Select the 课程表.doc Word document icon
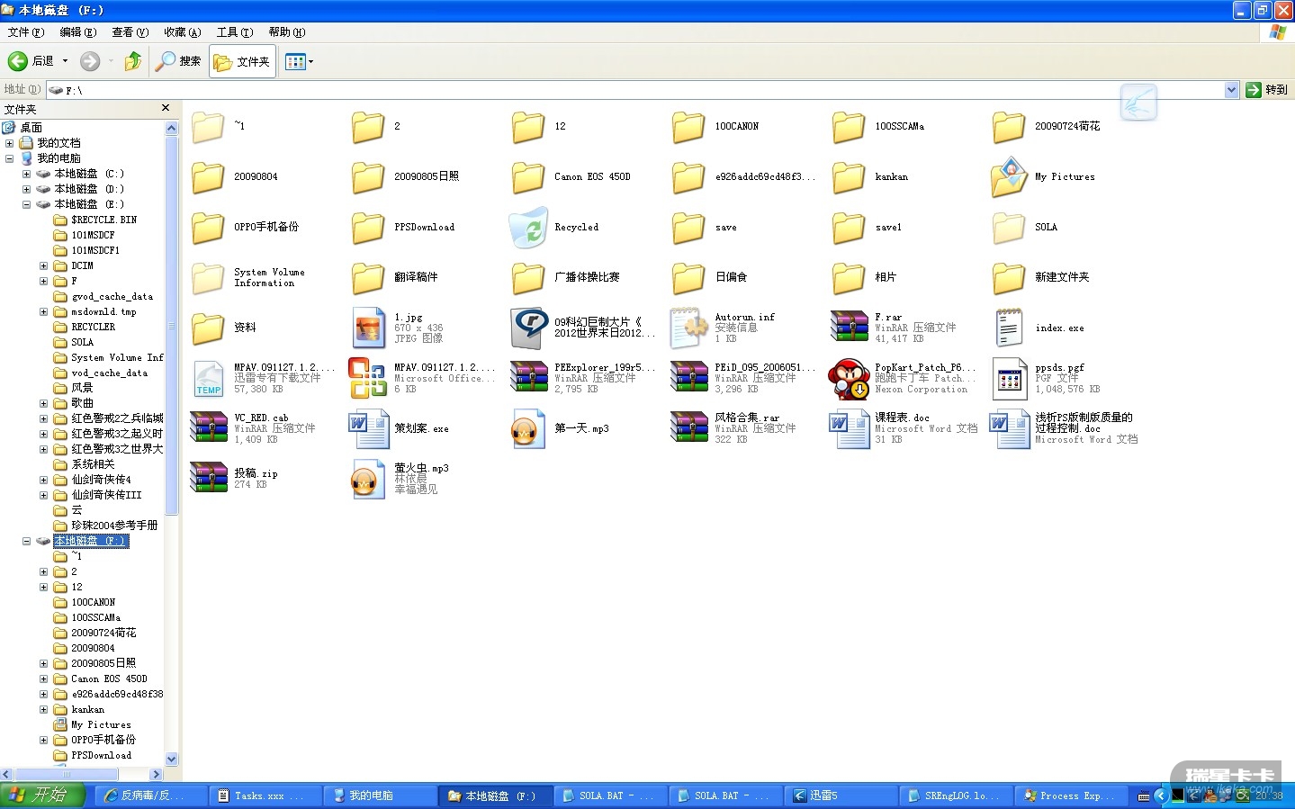 point(849,428)
